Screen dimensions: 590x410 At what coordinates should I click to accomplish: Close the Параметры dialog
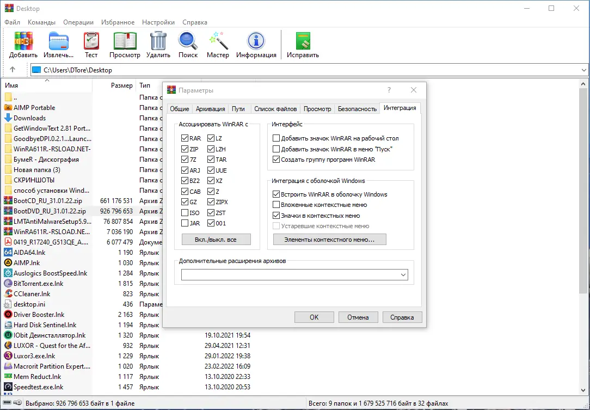[x=414, y=90]
